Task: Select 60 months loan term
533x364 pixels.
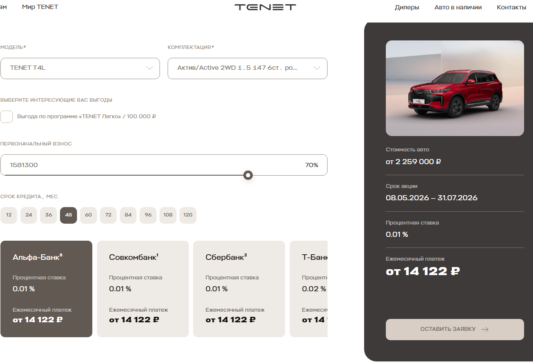Action: coord(88,215)
